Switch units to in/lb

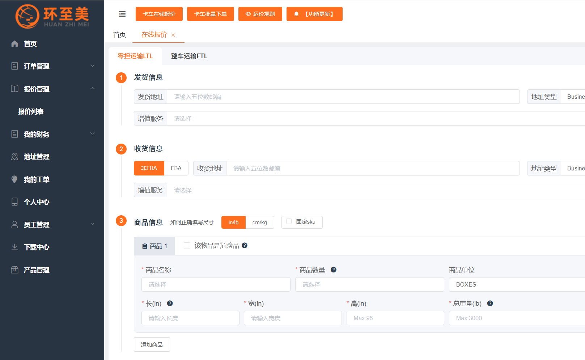(x=233, y=223)
